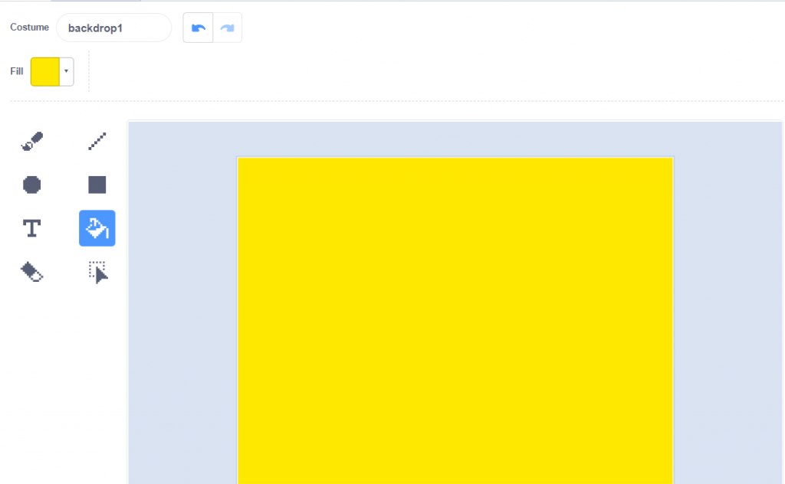Select the Line tool
785x484 pixels.
click(x=97, y=141)
